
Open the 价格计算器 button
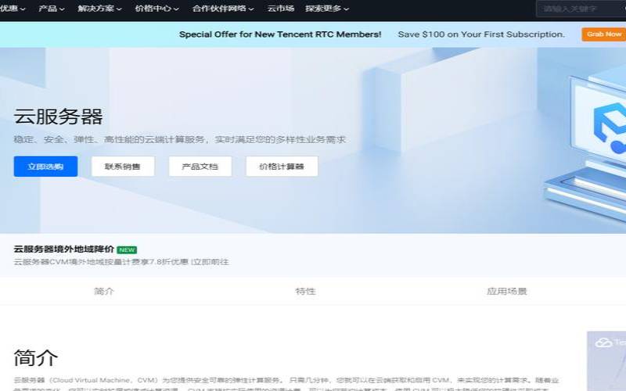282,167
